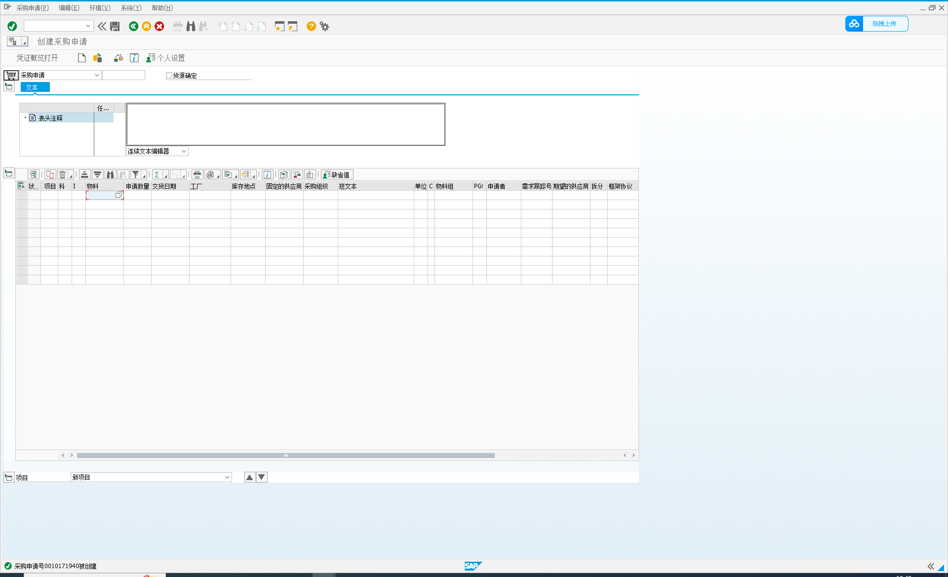
Task: Click the horizontal scrollbar of item grid
Action: pos(285,455)
